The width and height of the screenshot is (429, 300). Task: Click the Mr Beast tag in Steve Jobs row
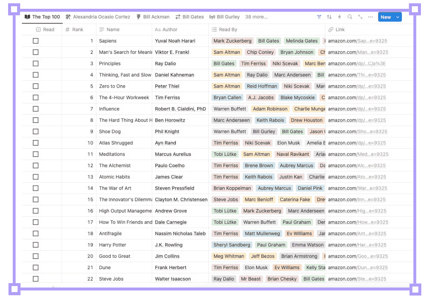point(251,279)
